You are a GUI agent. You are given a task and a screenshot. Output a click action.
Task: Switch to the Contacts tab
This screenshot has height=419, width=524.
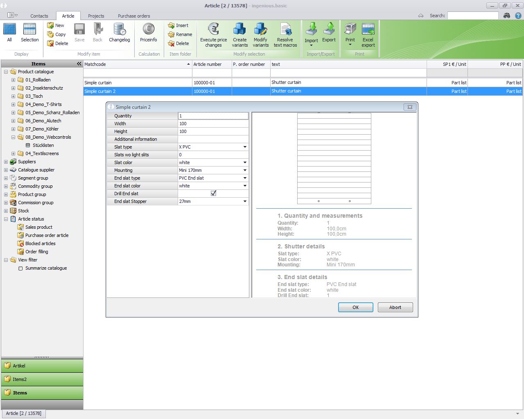[x=39, y=16]
